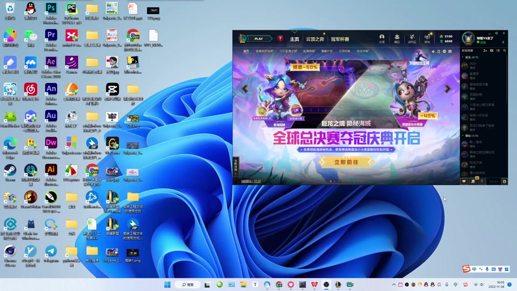Screen dimensions: 517x291
Task: Click the taskbar volume speaker icon
Action: [x=481, y=285]
